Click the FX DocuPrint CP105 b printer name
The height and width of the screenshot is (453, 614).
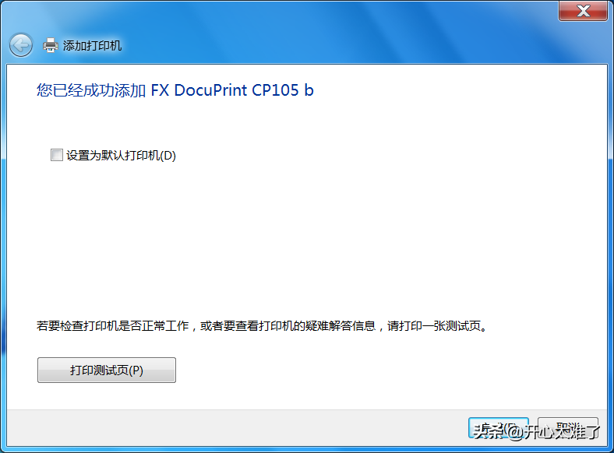point(232,90)
